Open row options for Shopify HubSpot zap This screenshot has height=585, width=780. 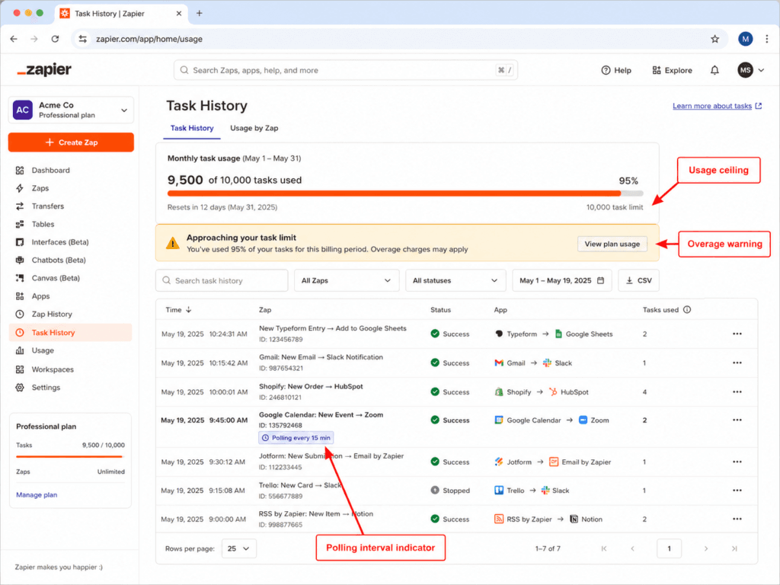click(x=737, y=392)
